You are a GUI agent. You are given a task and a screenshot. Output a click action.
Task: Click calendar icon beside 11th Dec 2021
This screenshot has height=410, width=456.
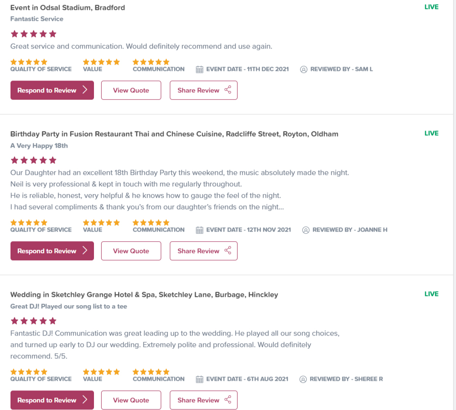200,69
